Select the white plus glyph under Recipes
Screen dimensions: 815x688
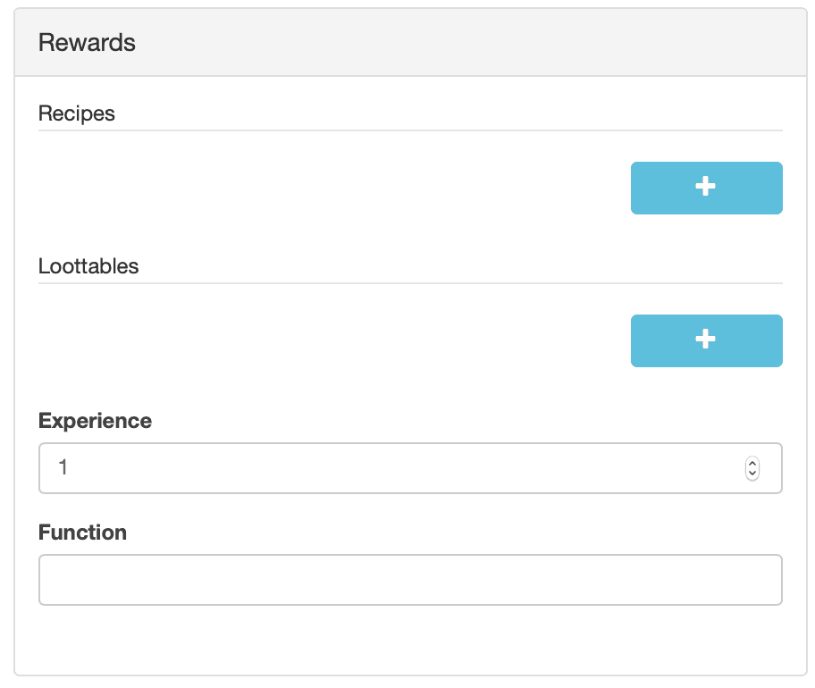(705, 186)
